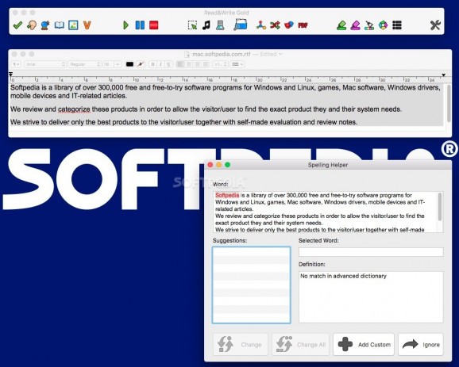Click the green checkmark Spell Check icon
This screenshot has height=367, width=459.
[17, 25]
